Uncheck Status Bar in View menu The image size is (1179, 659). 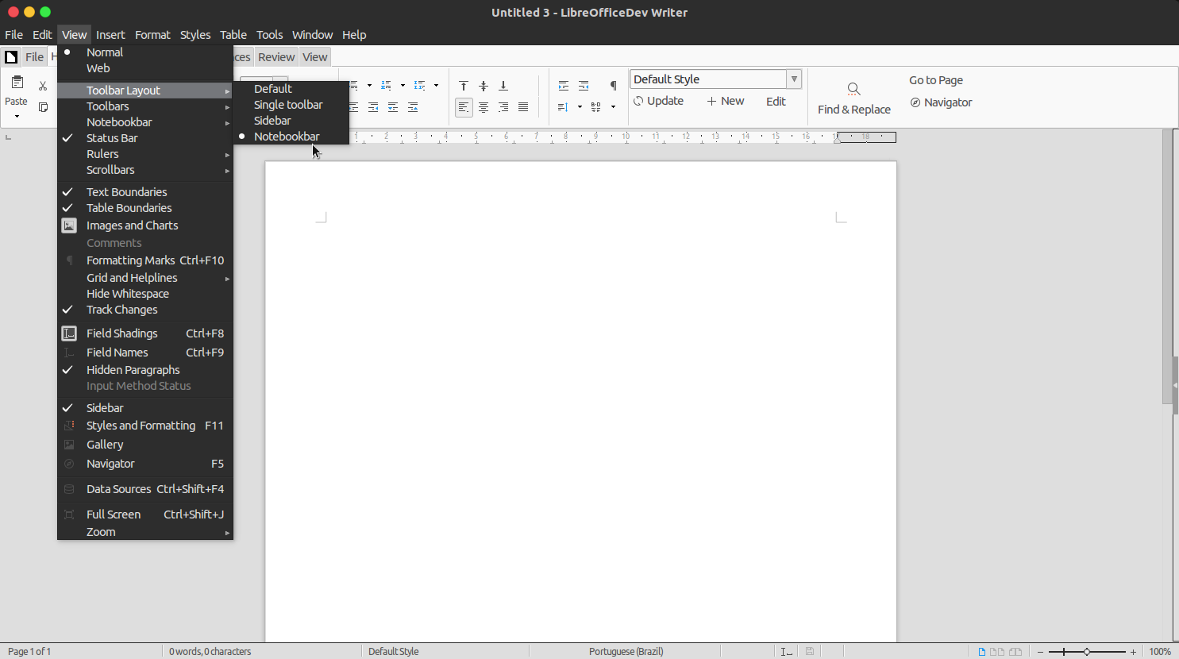[111, 137]
